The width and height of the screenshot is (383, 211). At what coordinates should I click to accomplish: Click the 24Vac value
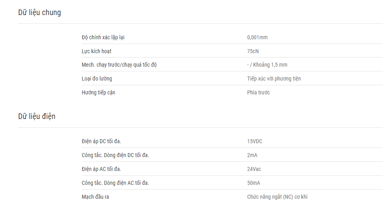point(254,169)
